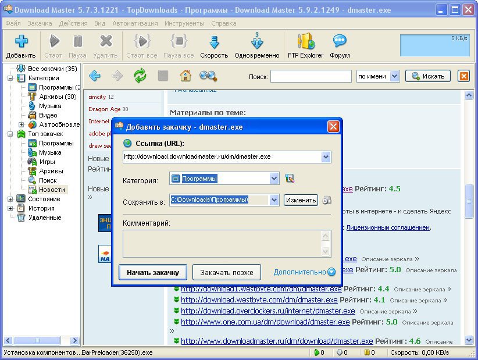
Task: Go to the browser home page icon
Action: click(x=185, y=76)
